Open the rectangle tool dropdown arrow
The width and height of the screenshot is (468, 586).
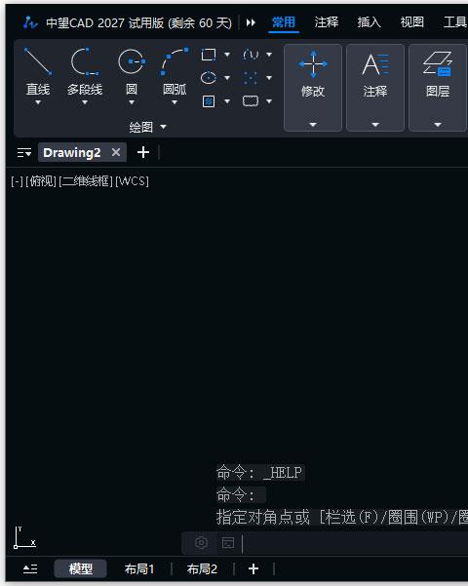pyautogui.click(x=227, y=55)
